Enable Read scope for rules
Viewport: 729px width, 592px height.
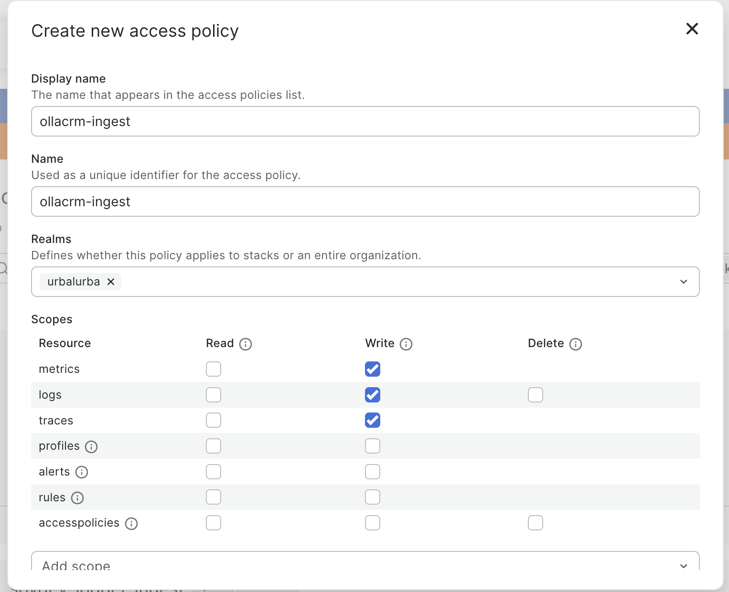[x=214, y=497]
